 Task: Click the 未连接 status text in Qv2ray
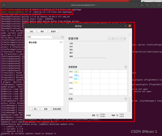(x=28, y=115)
